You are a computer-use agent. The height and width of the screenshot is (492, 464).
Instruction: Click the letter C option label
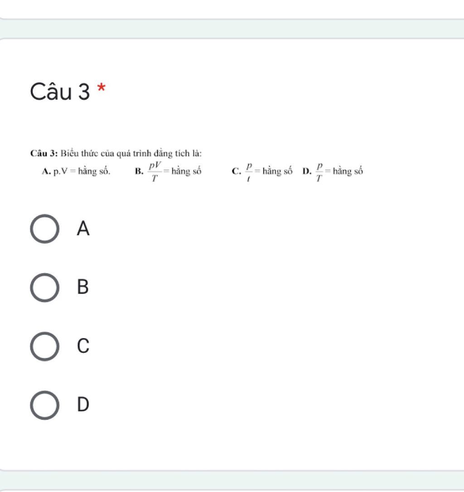pyautogui.click(x=83, y=346)
